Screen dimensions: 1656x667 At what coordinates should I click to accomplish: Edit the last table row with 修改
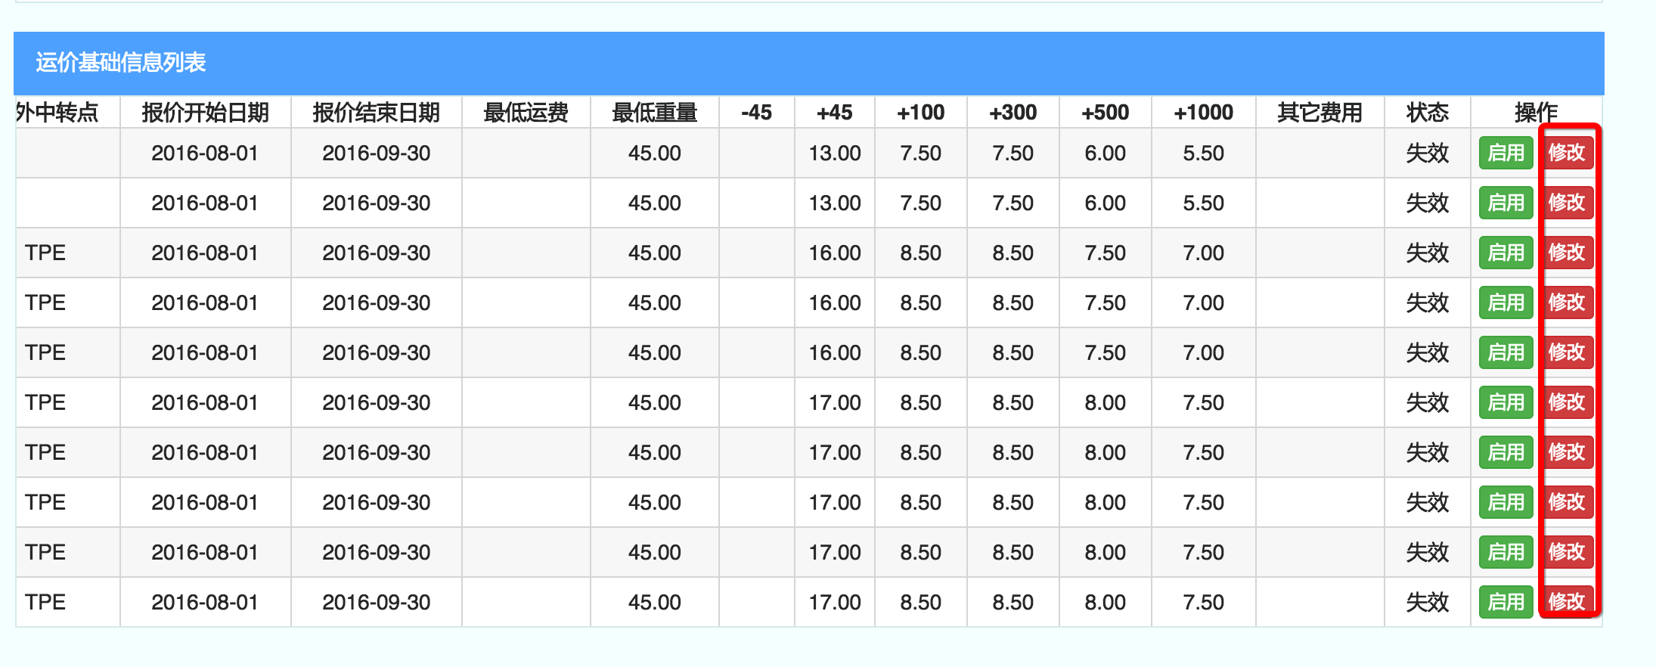pyautogui.click(x=1567, y=603)
